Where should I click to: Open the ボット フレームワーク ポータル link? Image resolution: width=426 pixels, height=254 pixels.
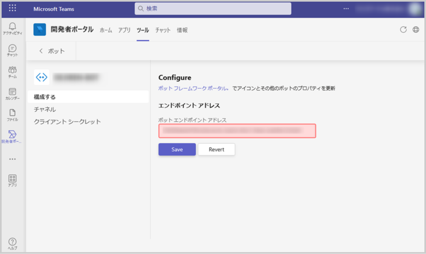(x=193, y=88)
